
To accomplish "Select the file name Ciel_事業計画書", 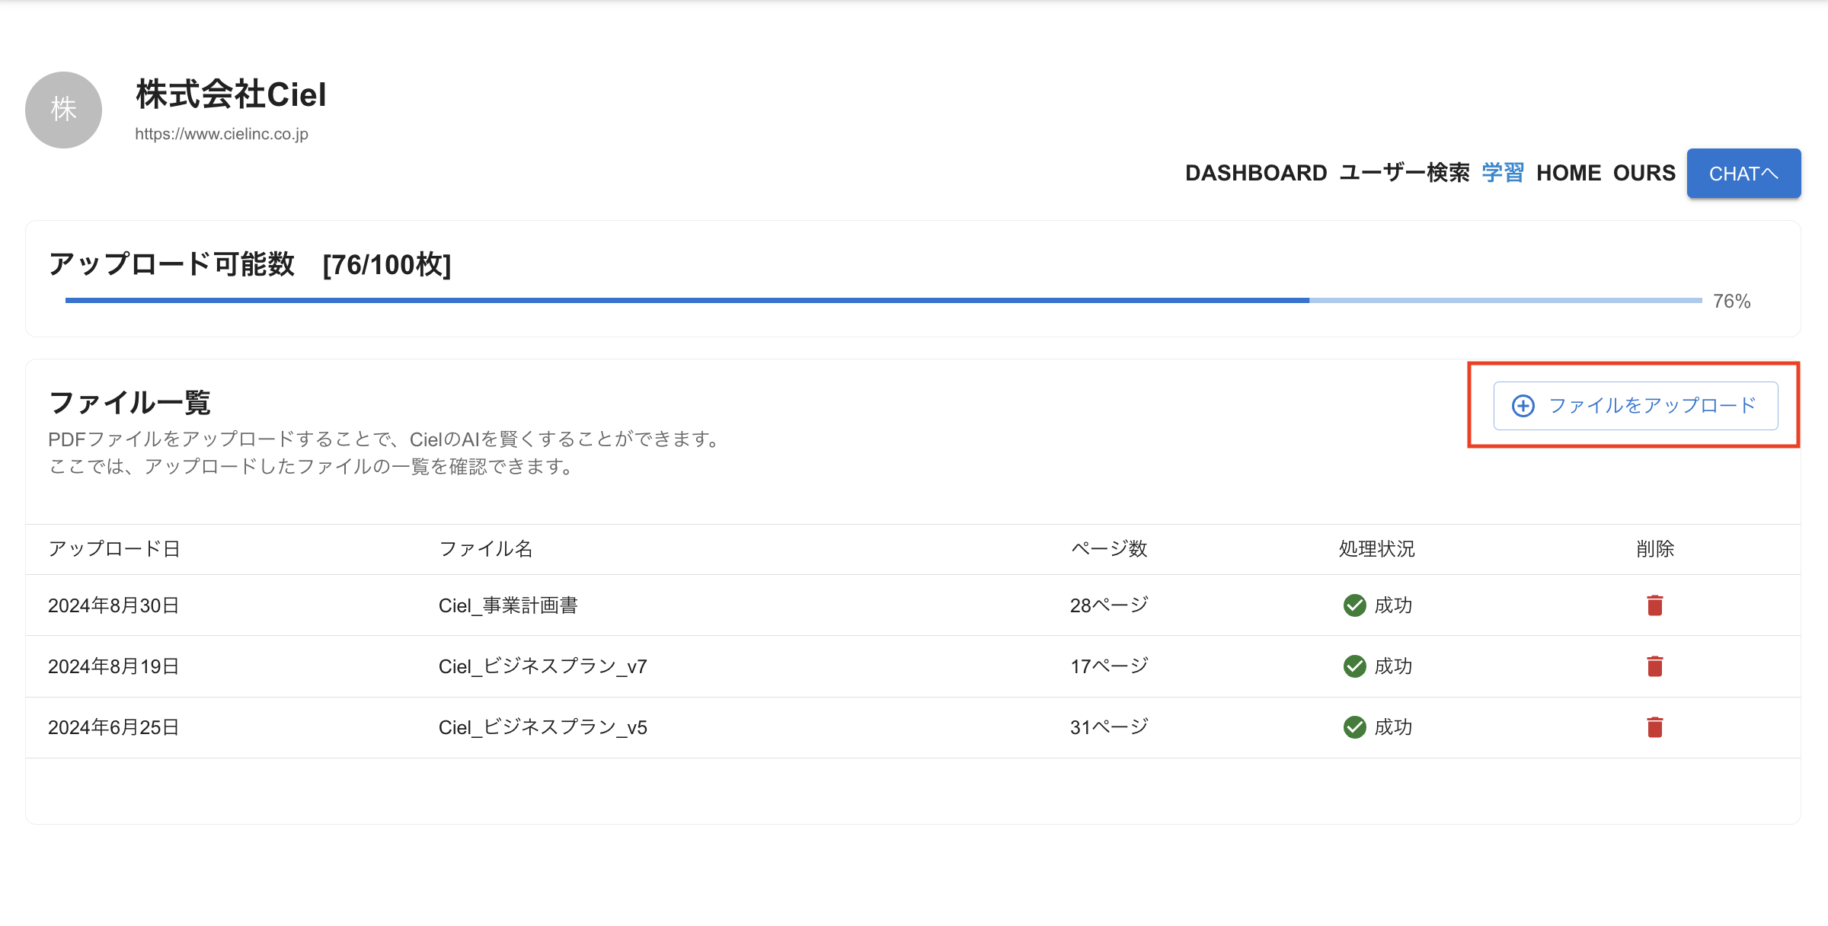I will coord(508,605).
